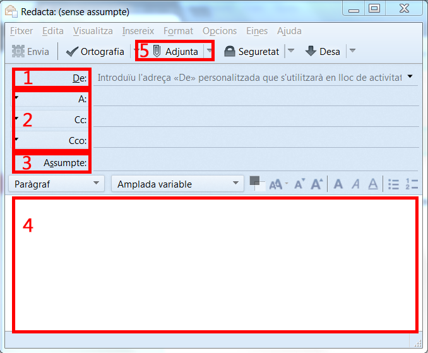Click the text color swatch
Screen dimensions: 428x353
[x=254, y=181]
